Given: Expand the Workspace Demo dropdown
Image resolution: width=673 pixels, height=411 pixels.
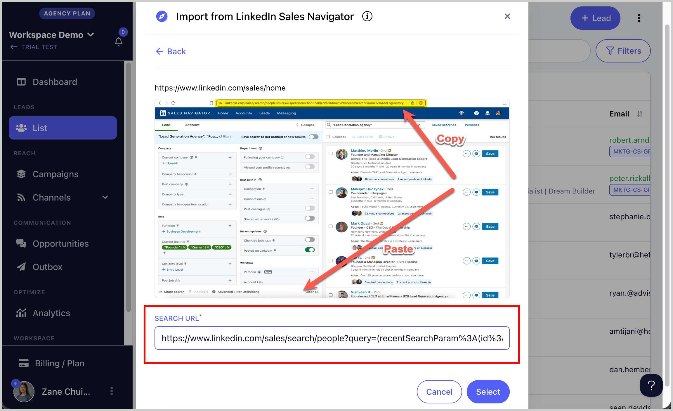Looking at the screenshot, I should tap(52, 35).
